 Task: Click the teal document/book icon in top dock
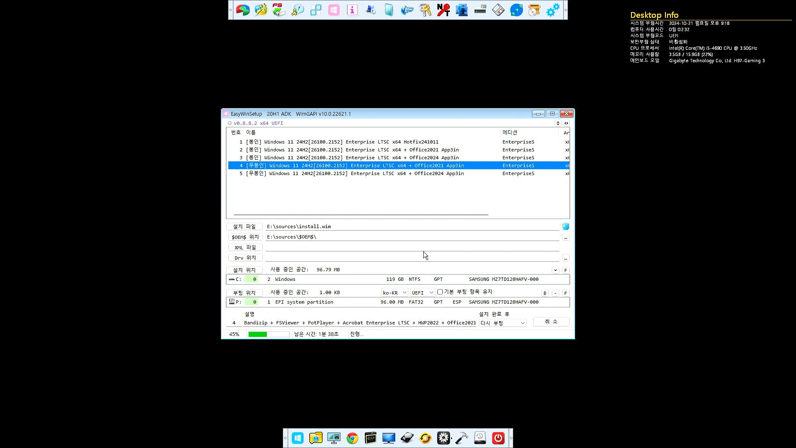[389, 10]
